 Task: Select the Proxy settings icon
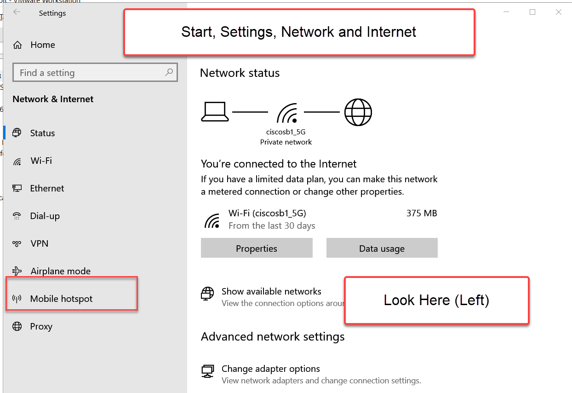[17, 326]
